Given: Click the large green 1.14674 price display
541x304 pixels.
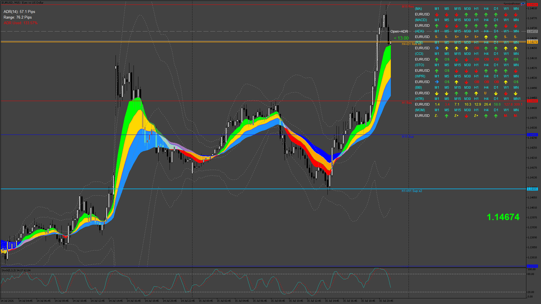Looking at the screenshot, I should 503,217.
